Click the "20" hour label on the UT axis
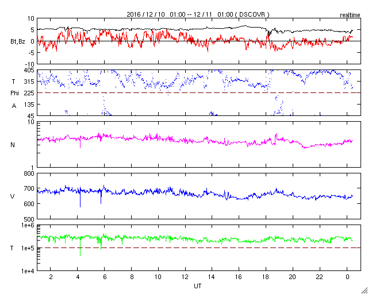Viewport: 368px width, 294px height. point(293,277)
